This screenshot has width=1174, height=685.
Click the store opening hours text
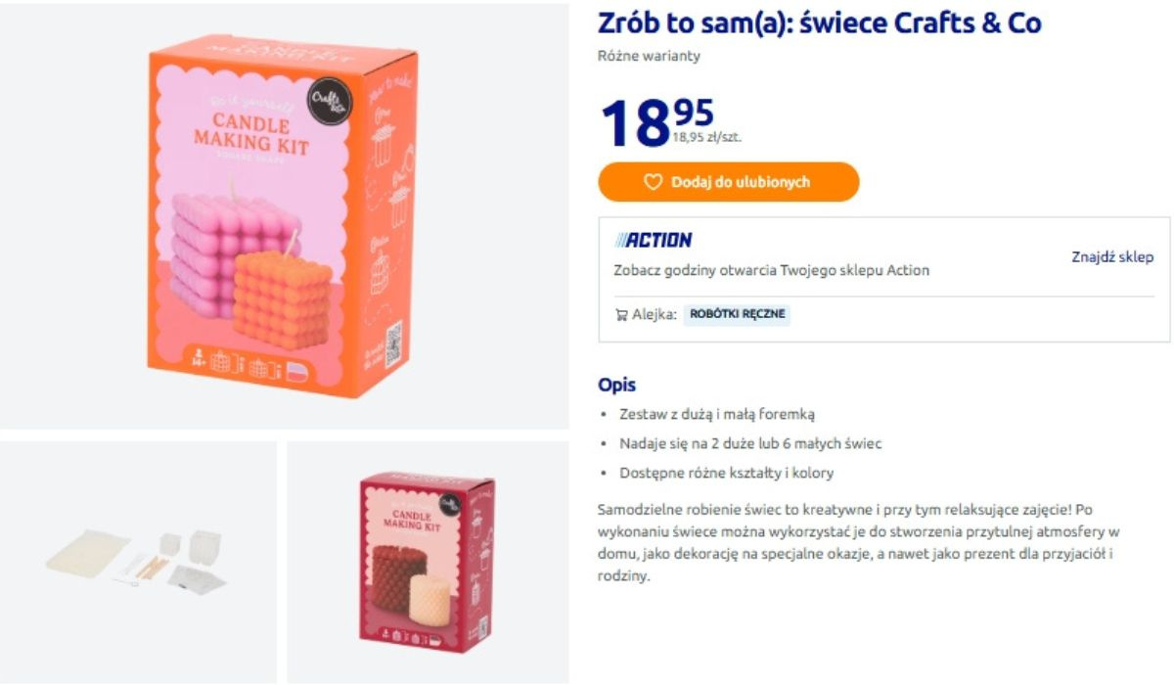click(x=771, y=270)
